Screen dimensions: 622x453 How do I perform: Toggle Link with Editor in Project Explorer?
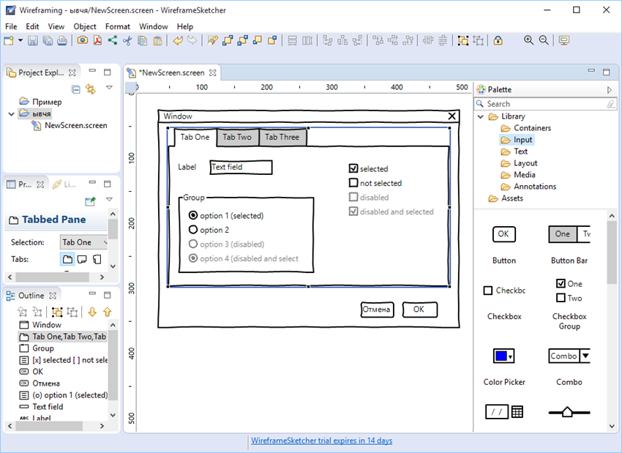point(91,89)
